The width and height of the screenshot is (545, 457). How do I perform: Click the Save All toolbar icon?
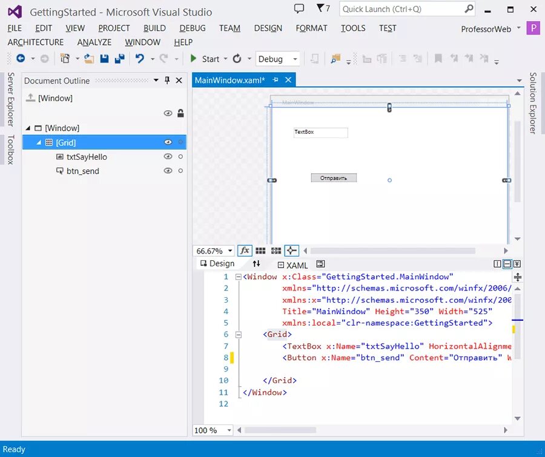(119, 58)
